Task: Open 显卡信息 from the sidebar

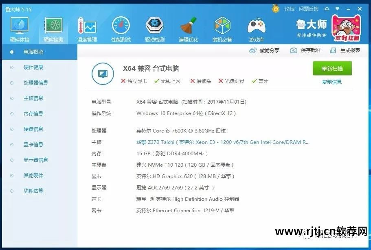Action: coord(33,145)
